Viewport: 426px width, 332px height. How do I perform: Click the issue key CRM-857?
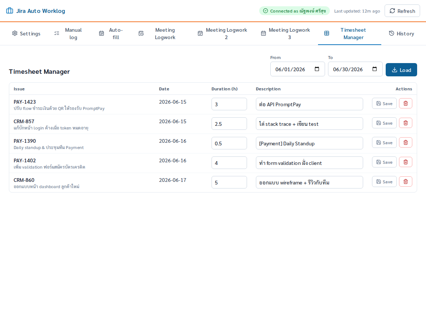tap(24, 121)
